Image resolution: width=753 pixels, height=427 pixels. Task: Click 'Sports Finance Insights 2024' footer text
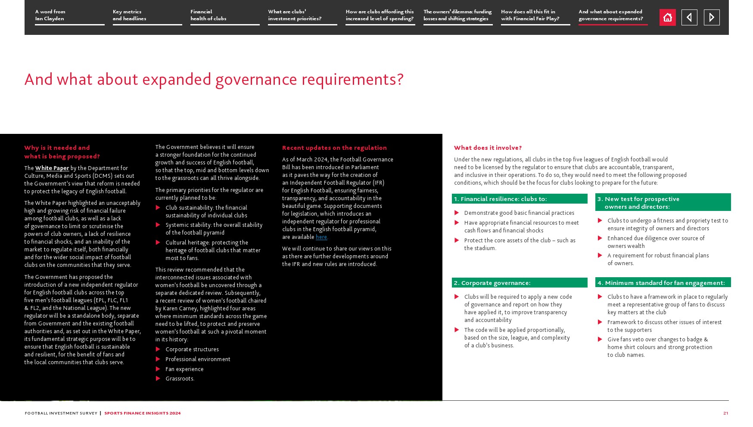(x=142, y=413)
